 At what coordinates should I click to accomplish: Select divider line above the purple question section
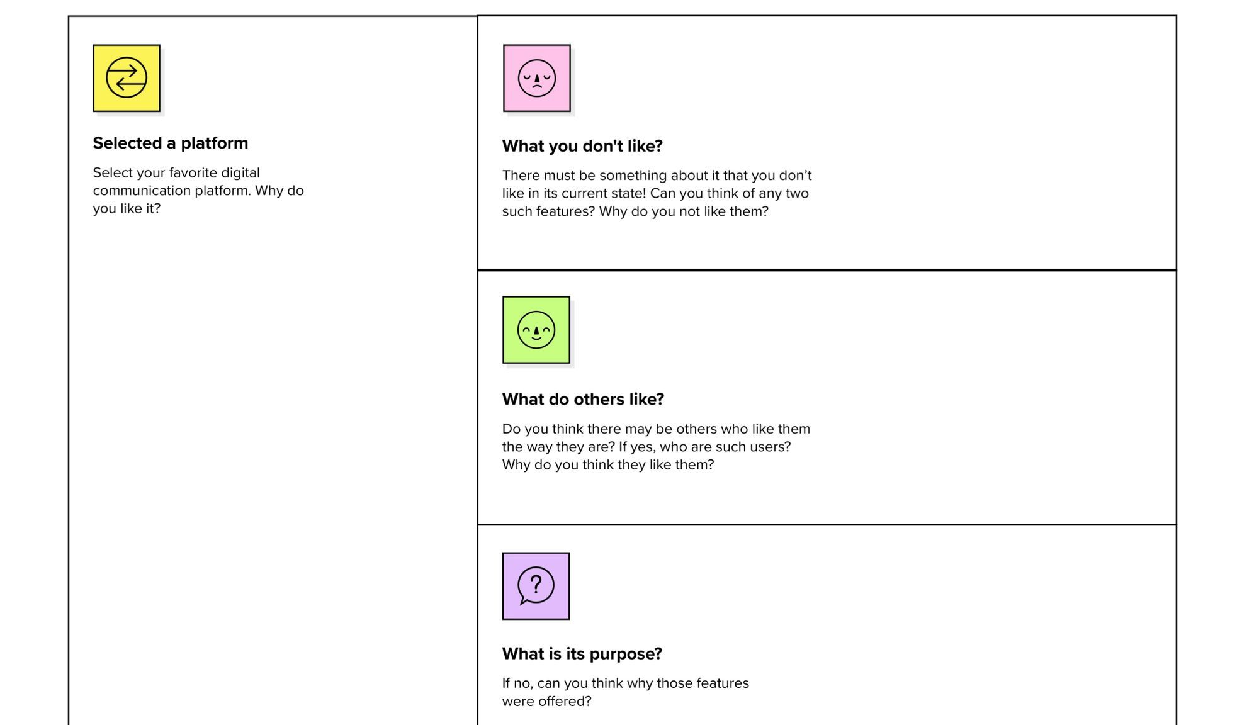(827, 524)
